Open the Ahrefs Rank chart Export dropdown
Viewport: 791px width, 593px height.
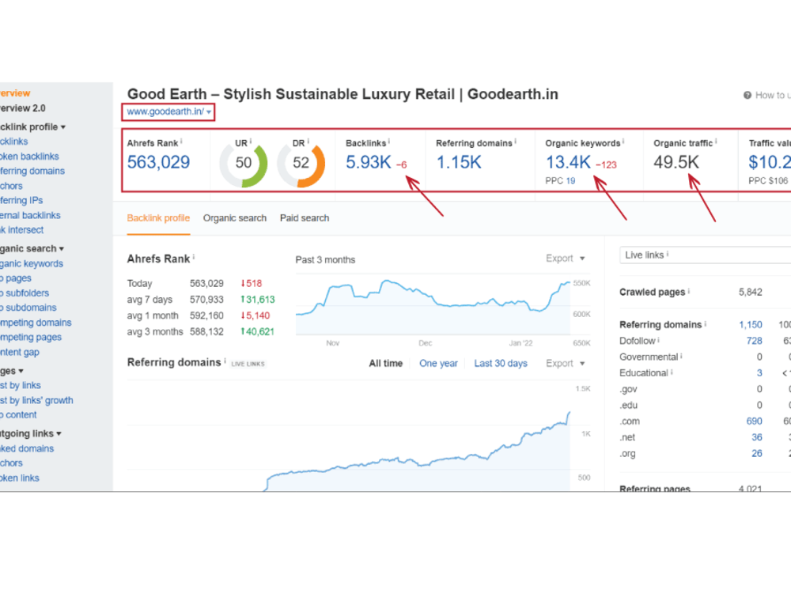[x=565, y=259]
